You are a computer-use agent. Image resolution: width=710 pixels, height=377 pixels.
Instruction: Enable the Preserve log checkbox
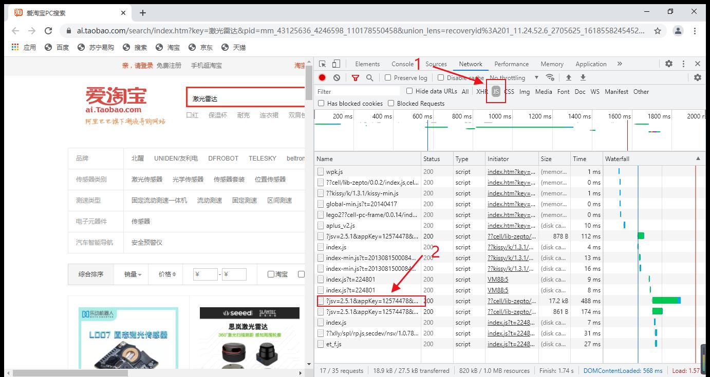click(x=388, y=78)
